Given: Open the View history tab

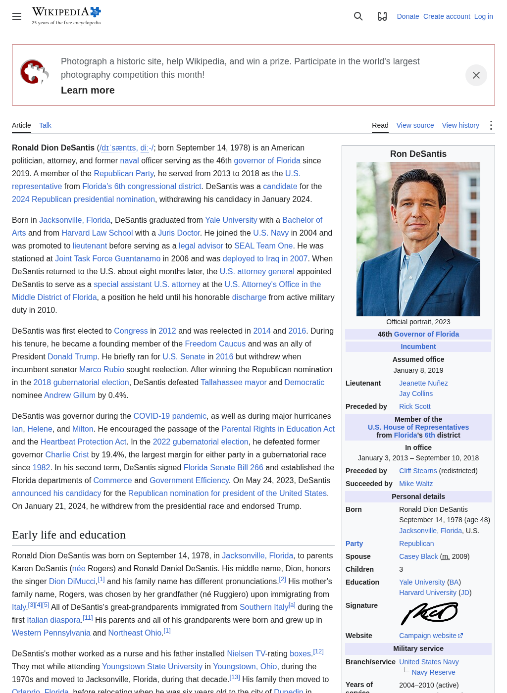Looking at the screenshot, I should [460, 125].
